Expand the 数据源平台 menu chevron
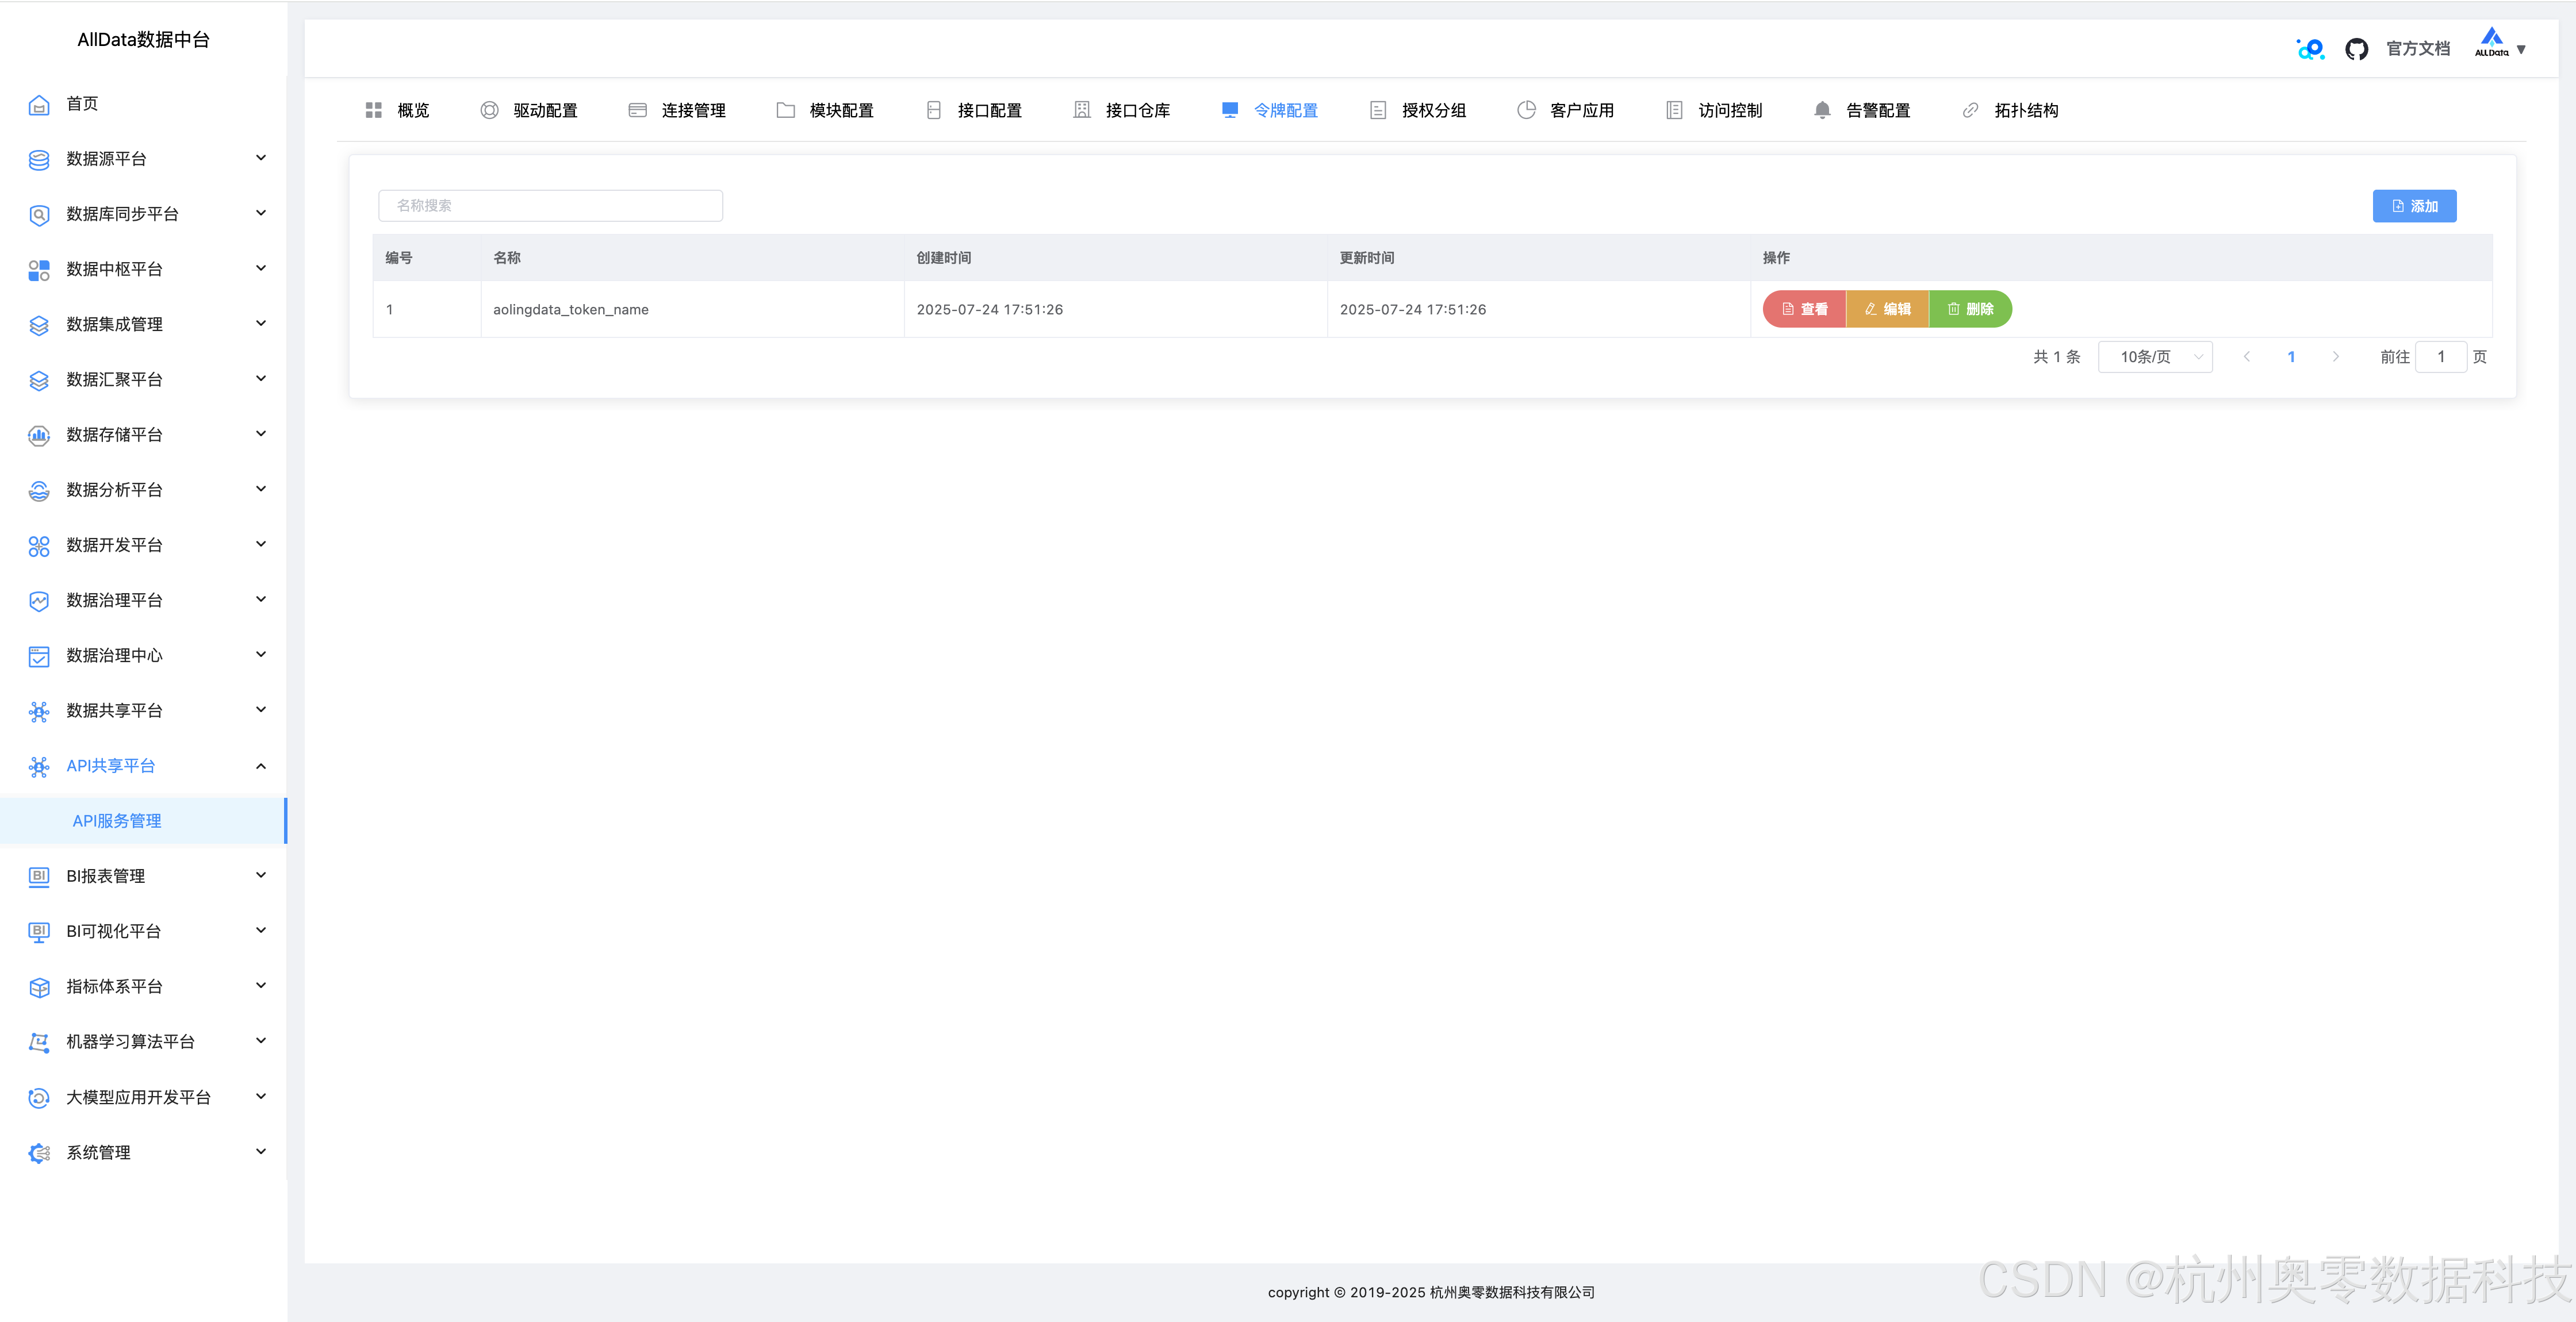 click(261, 158)
